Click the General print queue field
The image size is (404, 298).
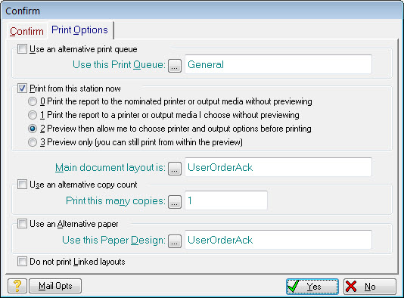click(x=278, y=64)
